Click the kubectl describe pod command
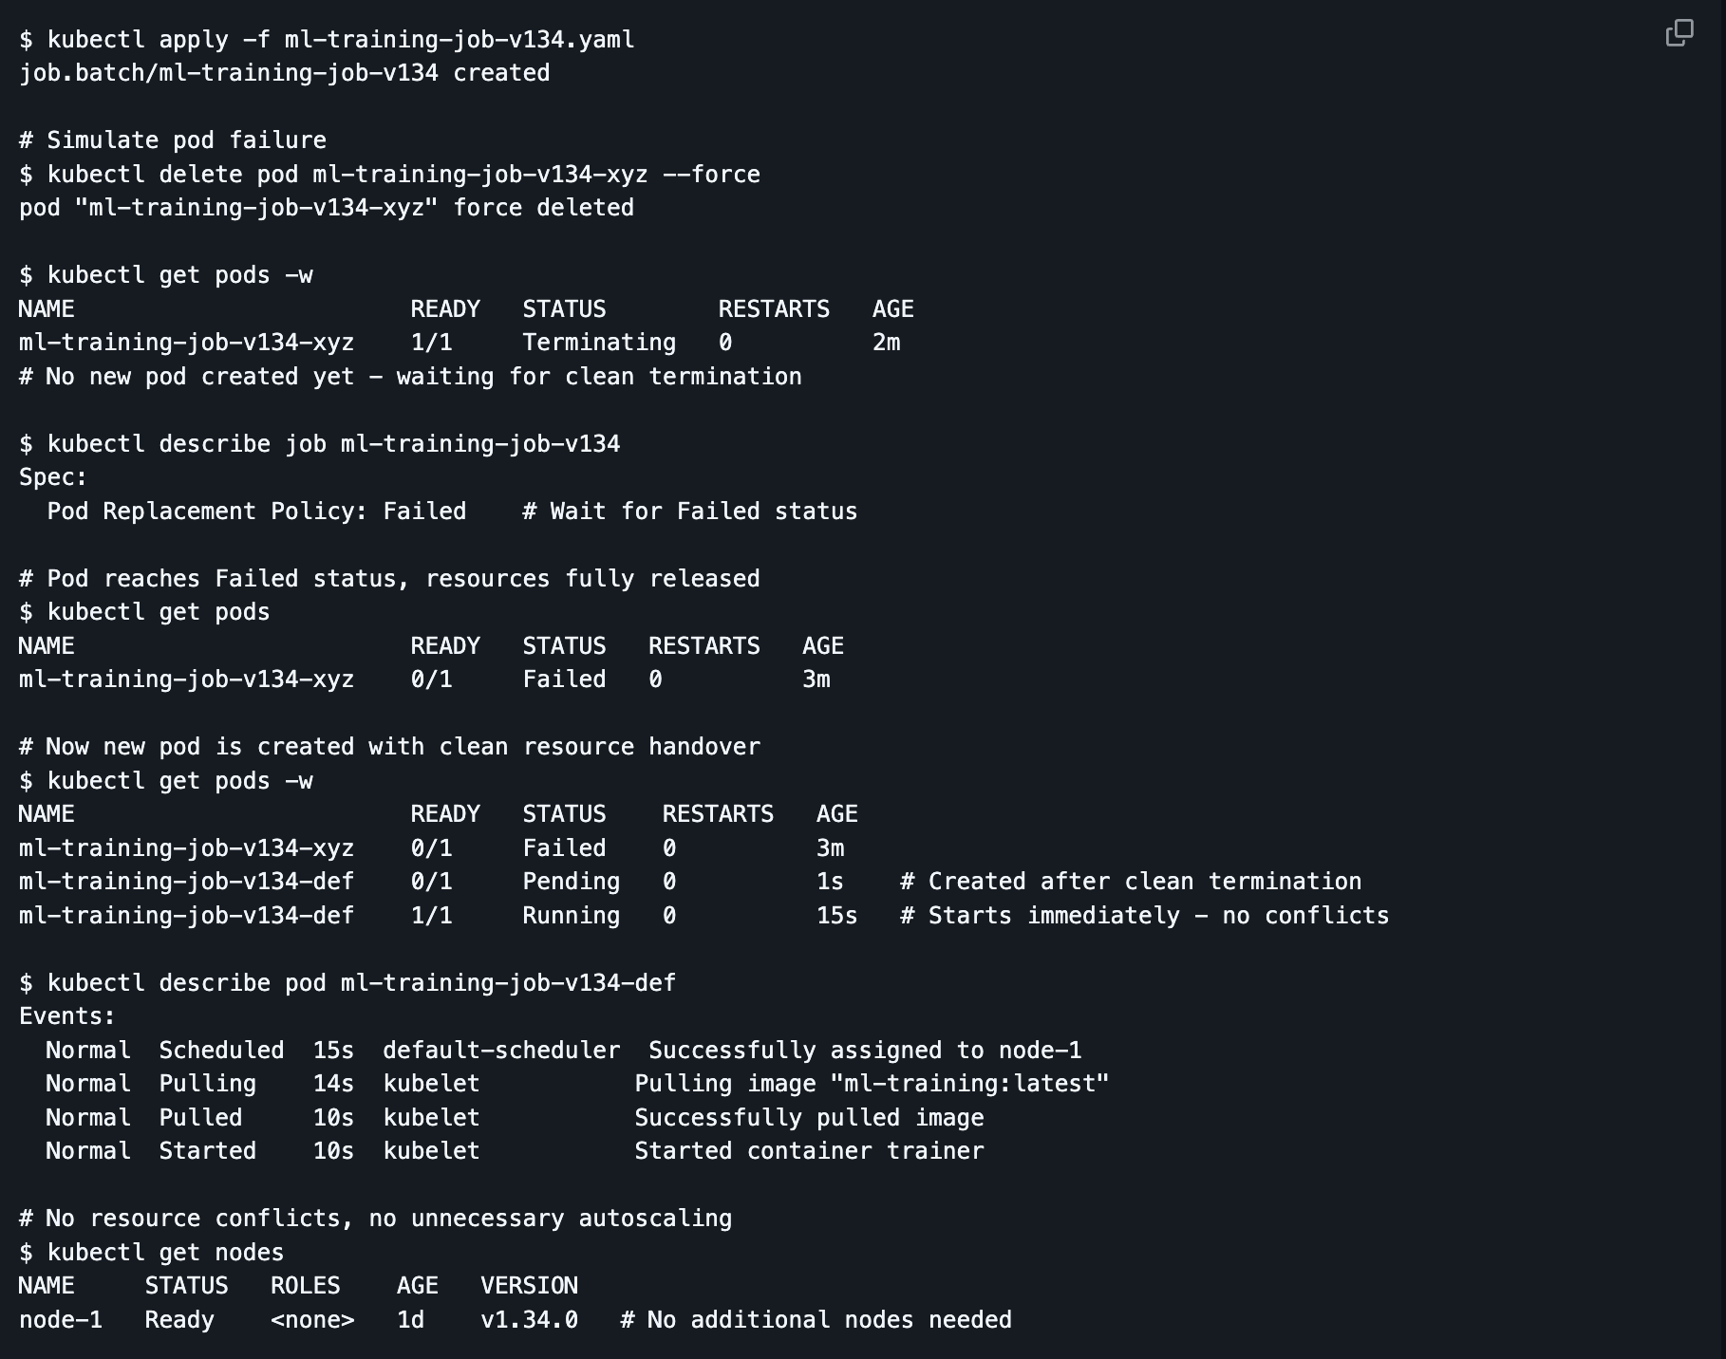 347,983
